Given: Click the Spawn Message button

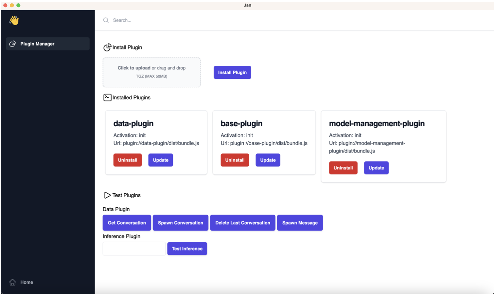Looking at the screenshot, I should pos(300,223).
